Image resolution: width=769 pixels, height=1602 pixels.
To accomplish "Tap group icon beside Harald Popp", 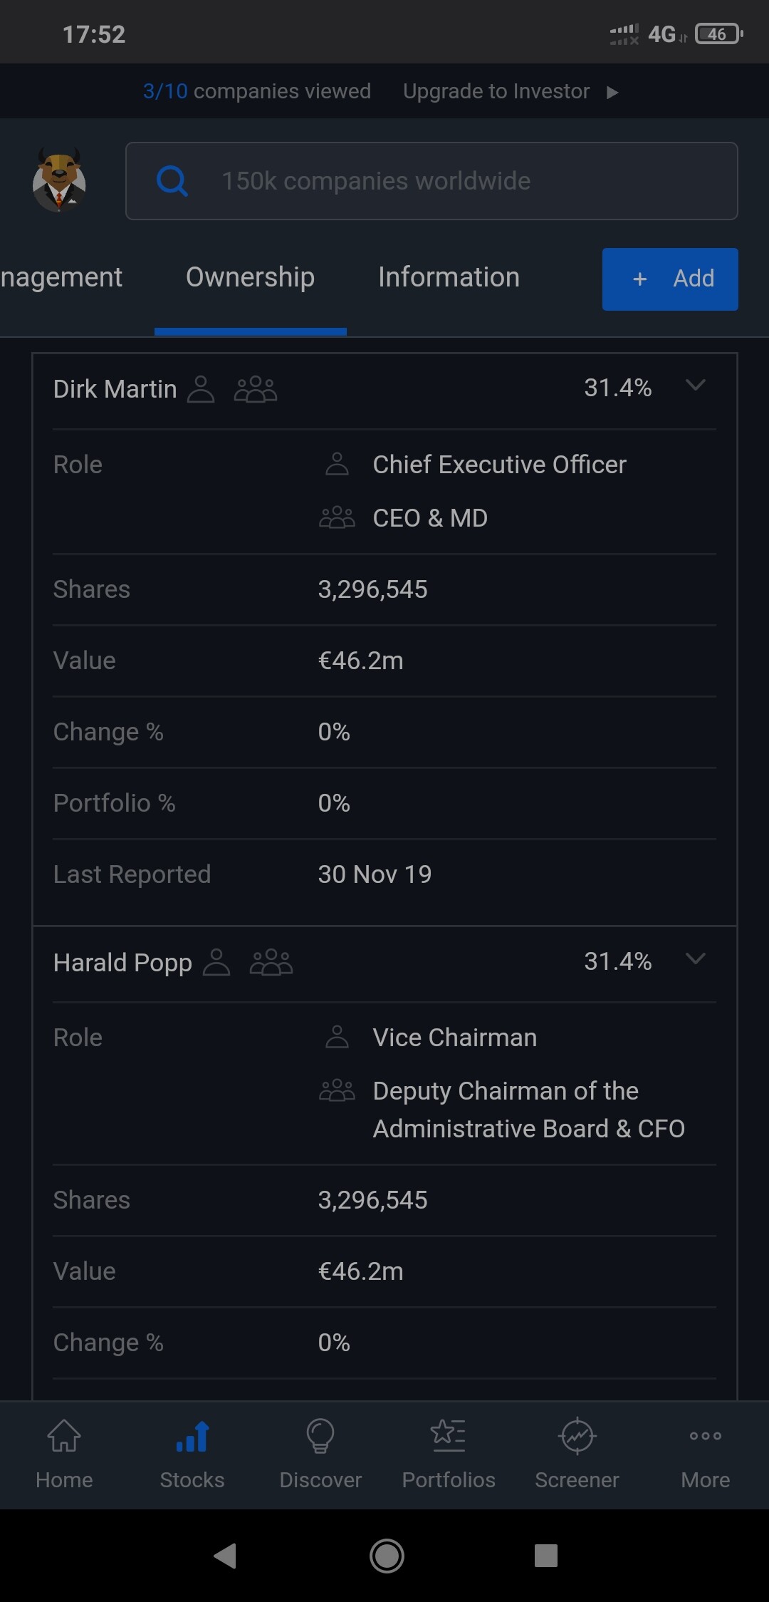I will (271, 962).
